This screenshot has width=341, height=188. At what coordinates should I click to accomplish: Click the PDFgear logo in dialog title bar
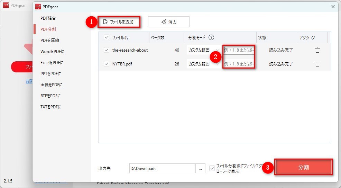click(38, 7)
